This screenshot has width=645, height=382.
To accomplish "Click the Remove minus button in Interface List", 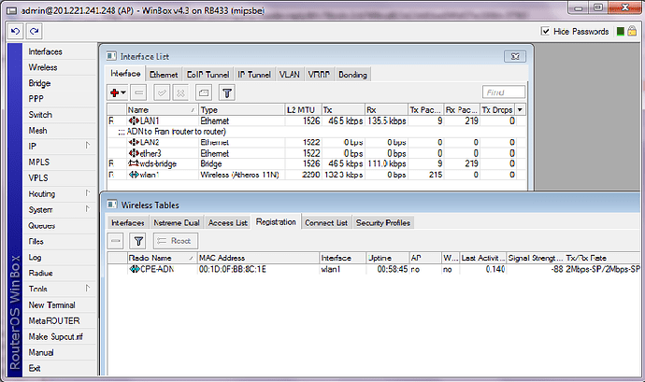I will pos(138,92).
